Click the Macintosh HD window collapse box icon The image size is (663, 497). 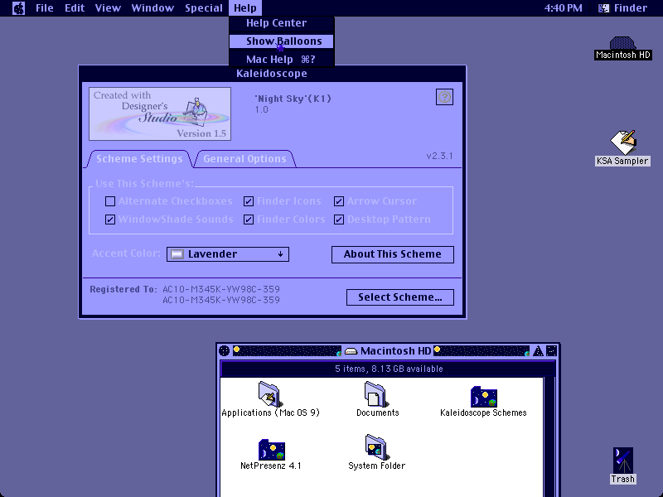(x=551, y=350)
